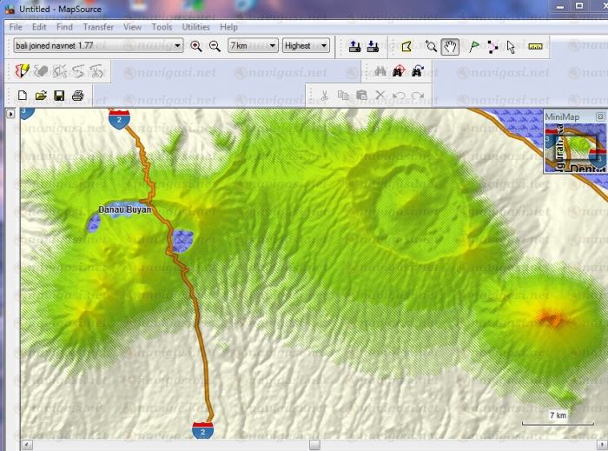Viewport: 608px width, 451px height.
Task: Click the Find Nearest Places icon
Action: coord(399,71)
